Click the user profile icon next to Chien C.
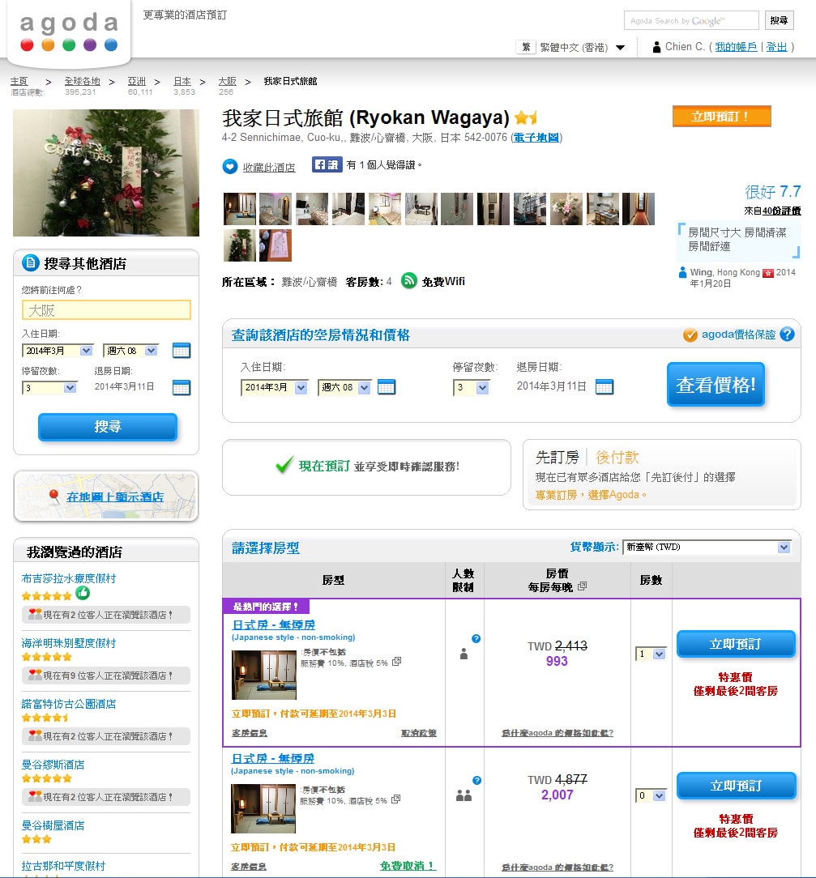 656,47
